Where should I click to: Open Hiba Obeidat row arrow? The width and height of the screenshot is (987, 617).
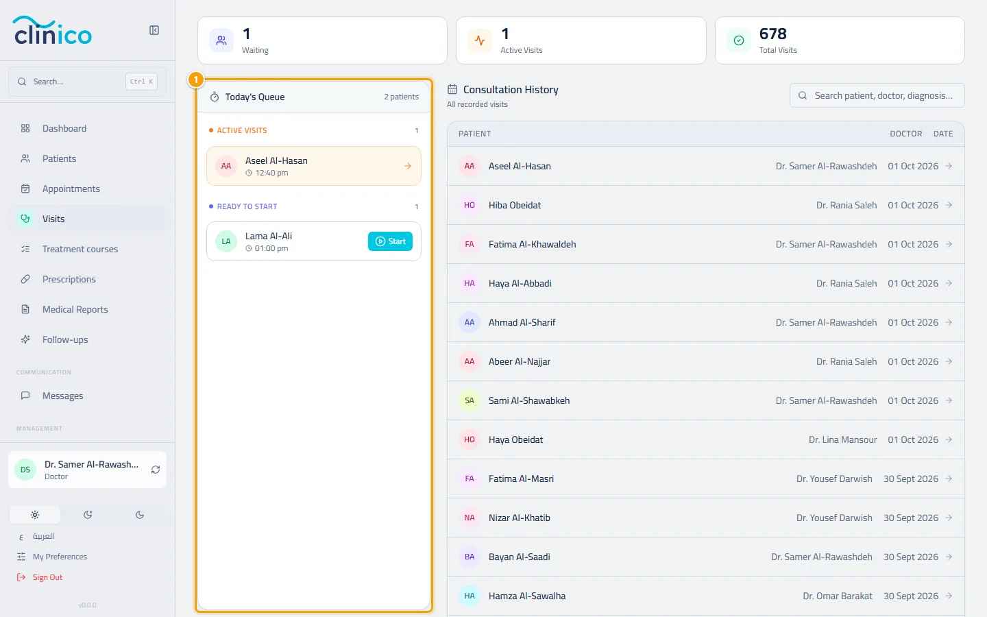(x=949, y=205)
